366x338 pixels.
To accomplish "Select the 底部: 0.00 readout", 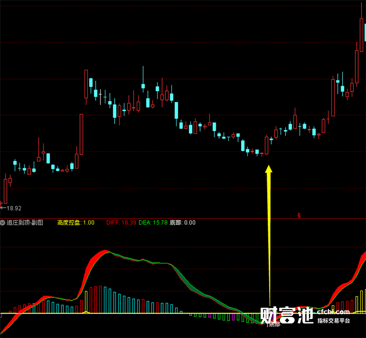I will (x=183, y=223).
